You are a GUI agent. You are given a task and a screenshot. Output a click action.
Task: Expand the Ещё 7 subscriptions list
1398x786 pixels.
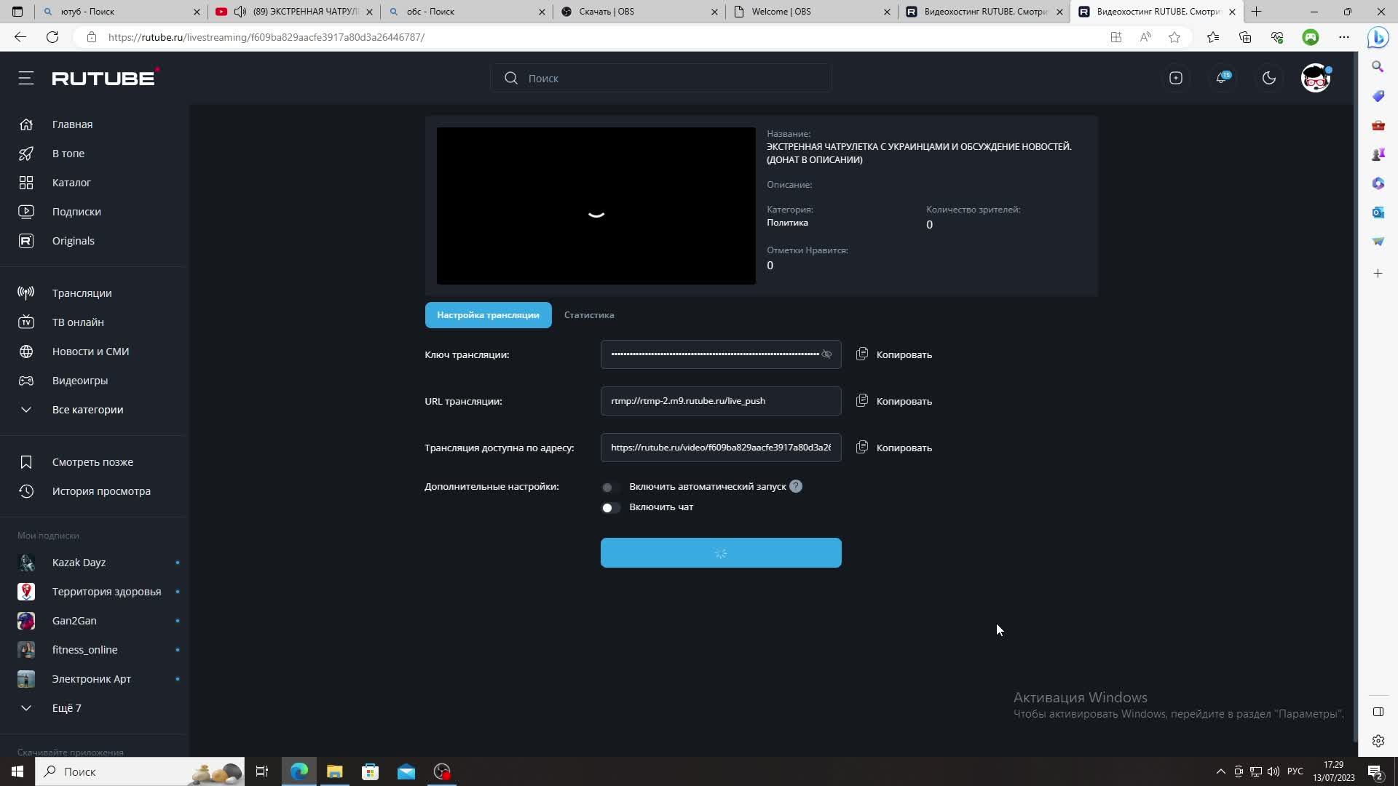(x=66, y=708)
